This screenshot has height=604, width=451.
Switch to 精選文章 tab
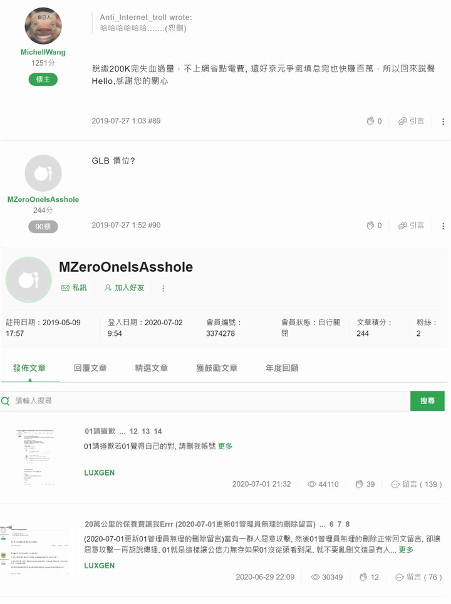(x=152, y=368)
